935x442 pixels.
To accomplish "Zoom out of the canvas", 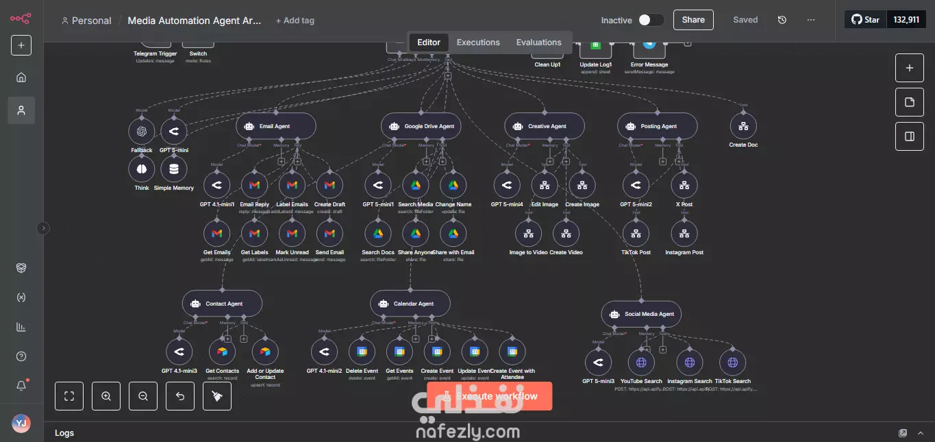I will pos(142,396).
